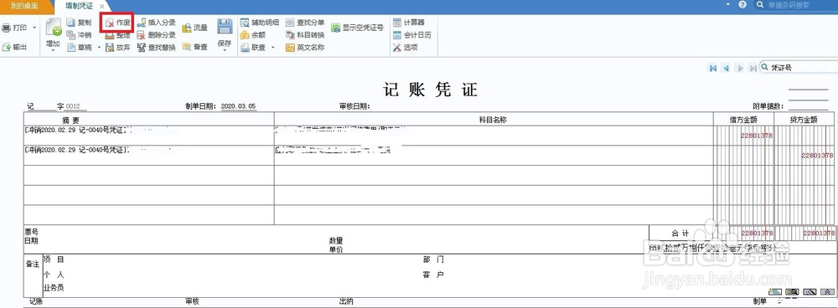This screenshot has width=838, height=308.
Task: Click the 联查 linked query button
Action: tap(253, 48)
